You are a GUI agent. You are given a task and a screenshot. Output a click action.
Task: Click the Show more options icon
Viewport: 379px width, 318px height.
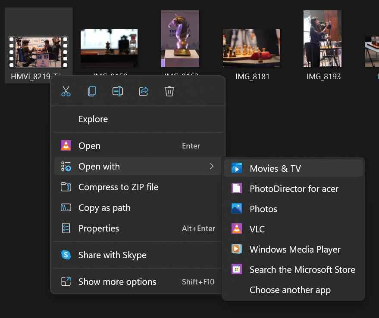[66, 281]
